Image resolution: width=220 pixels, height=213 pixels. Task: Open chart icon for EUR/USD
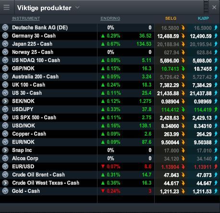[5, 166]
